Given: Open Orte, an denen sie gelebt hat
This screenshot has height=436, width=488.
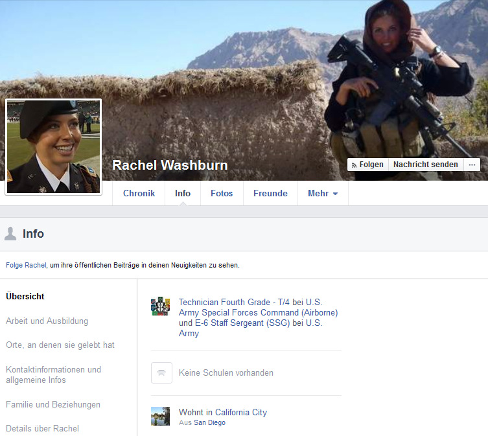Looking at the screenshot, I should 60,345.
